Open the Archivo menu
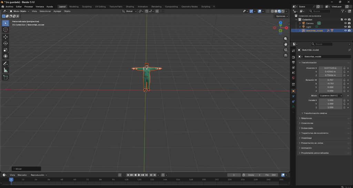 point(9,7)
